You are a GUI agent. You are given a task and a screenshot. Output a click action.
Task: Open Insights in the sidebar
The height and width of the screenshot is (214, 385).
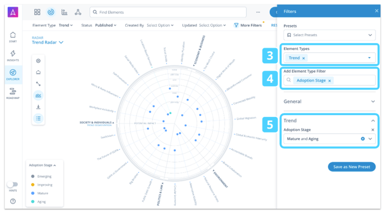pyautogui.click(x=13, y=56)
